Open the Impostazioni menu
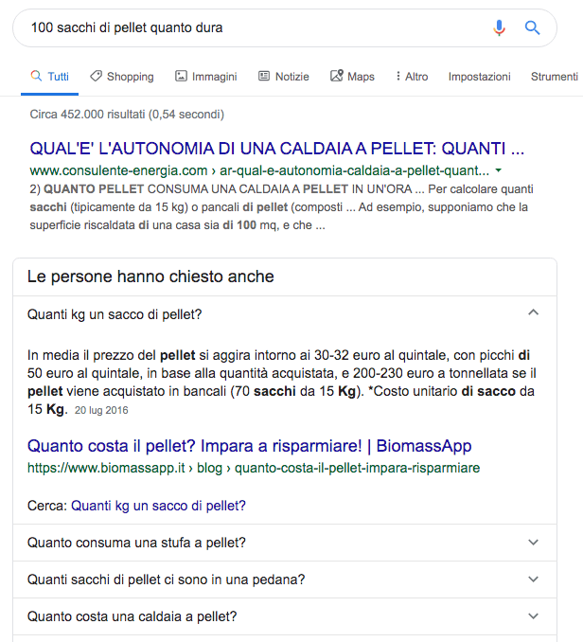Image resolution: width=583 pixels, height=642 pixels. pos(479,77)
